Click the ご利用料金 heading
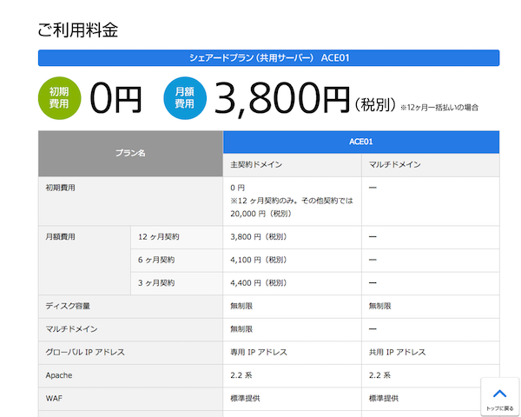The image size is (521, 417). [x=78, y=30]
